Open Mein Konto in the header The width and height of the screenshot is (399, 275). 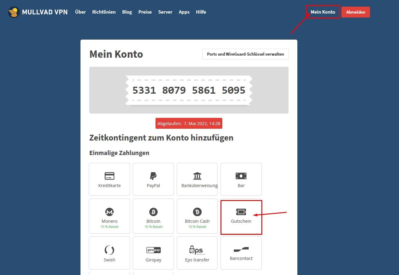point(323,12)
